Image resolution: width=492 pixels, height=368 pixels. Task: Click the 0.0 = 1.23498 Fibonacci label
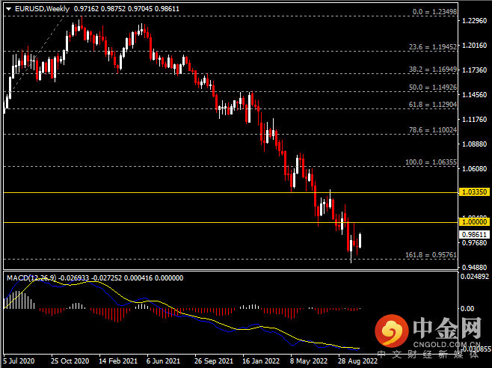point(434,12)
